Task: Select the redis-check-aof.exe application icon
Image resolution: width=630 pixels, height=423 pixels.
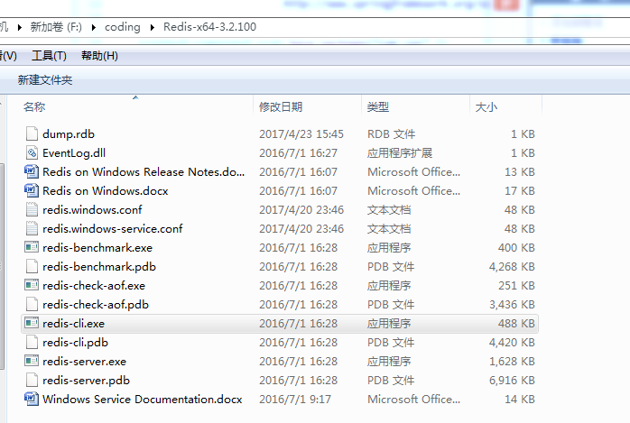Action: tap(32, 285)
